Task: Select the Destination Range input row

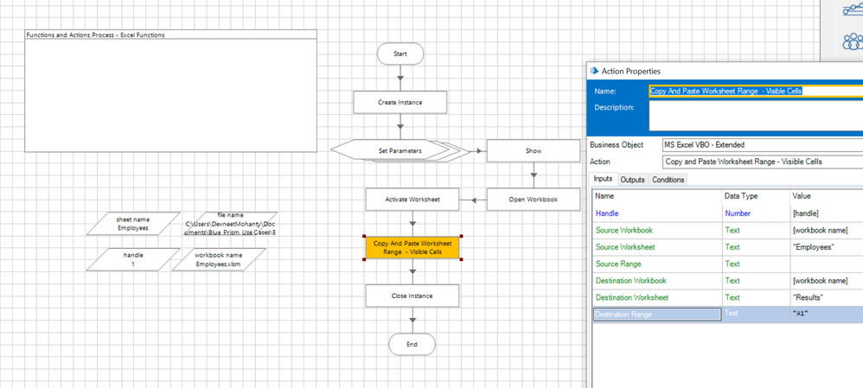Action: click(656, 315)
